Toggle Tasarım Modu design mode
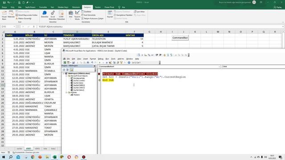This screenshot has height=160, width=285. click(77, 15)
